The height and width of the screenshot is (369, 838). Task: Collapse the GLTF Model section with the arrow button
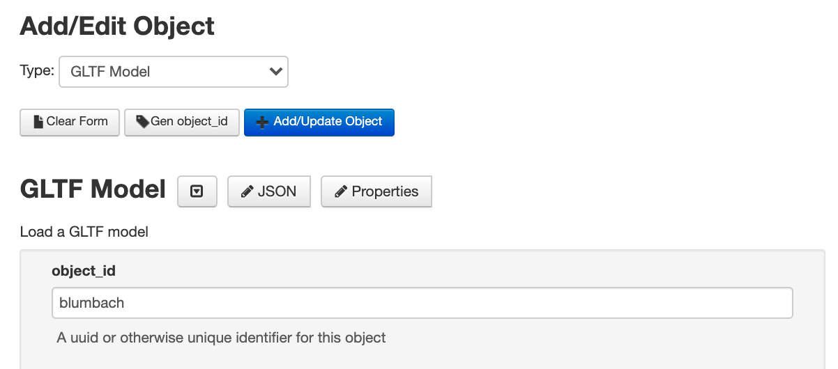197,191
